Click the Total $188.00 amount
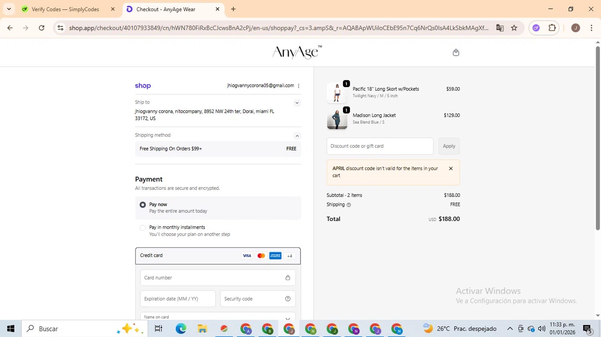This screenshot has height=337, width=601. tap(449, 219)
